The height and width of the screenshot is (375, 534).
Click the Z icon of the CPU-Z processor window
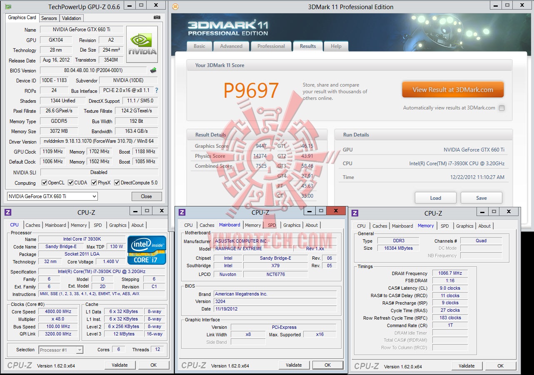click(x=8, y=212)
